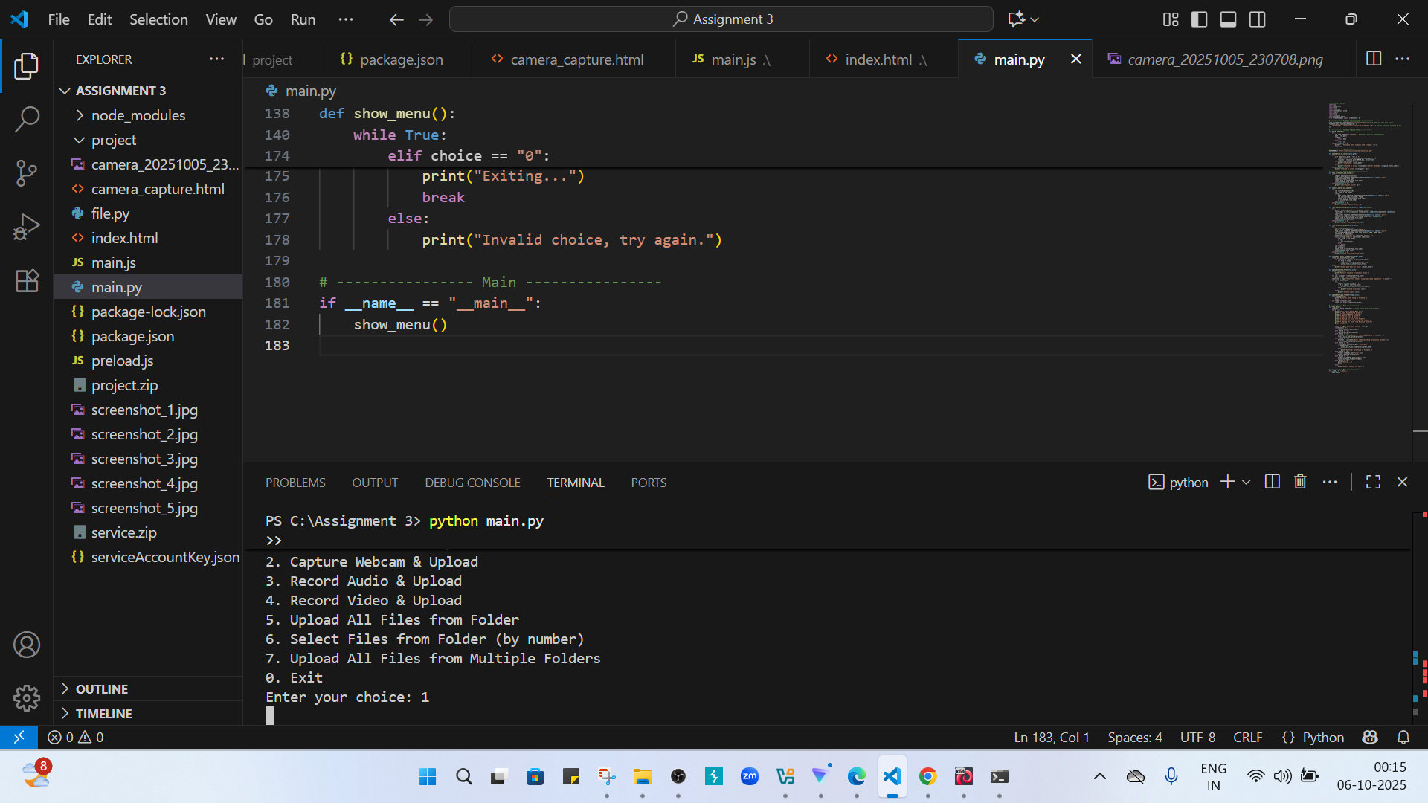The width and height of the screenshot is (1428, 803).
Task: Click the Accounts icon
Action: point(27,645)
